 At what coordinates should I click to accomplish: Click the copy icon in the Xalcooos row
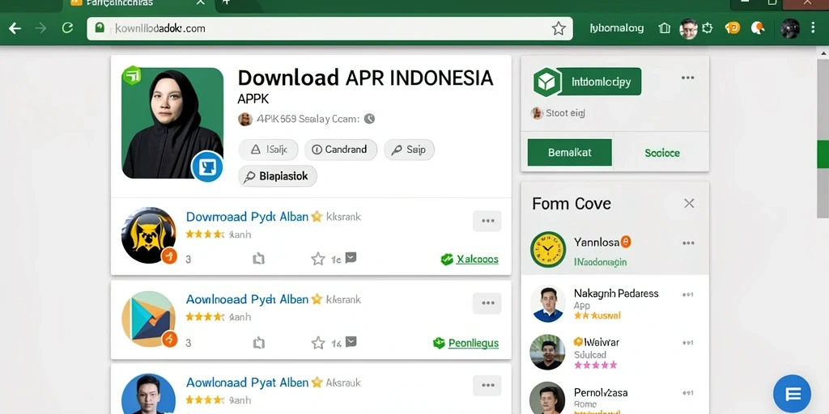coord(258,259)
